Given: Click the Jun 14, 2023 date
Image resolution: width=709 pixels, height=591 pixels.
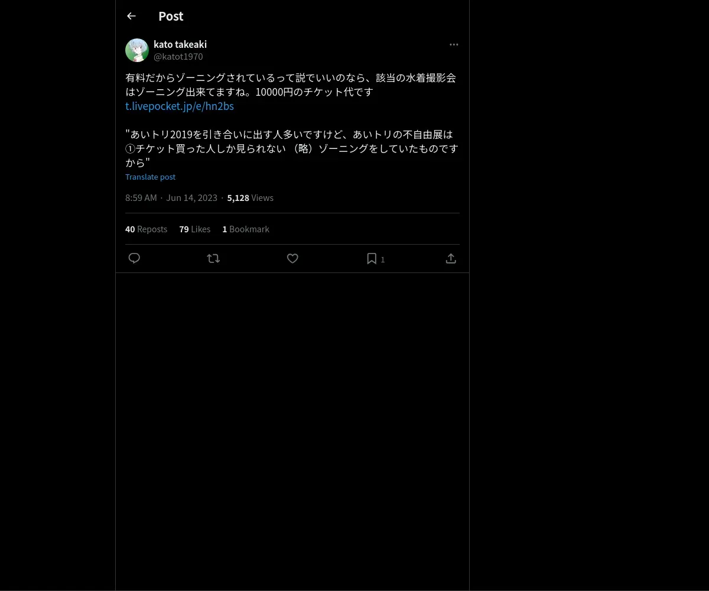Looking at the screenshot, I should click(x=191, y=197).
